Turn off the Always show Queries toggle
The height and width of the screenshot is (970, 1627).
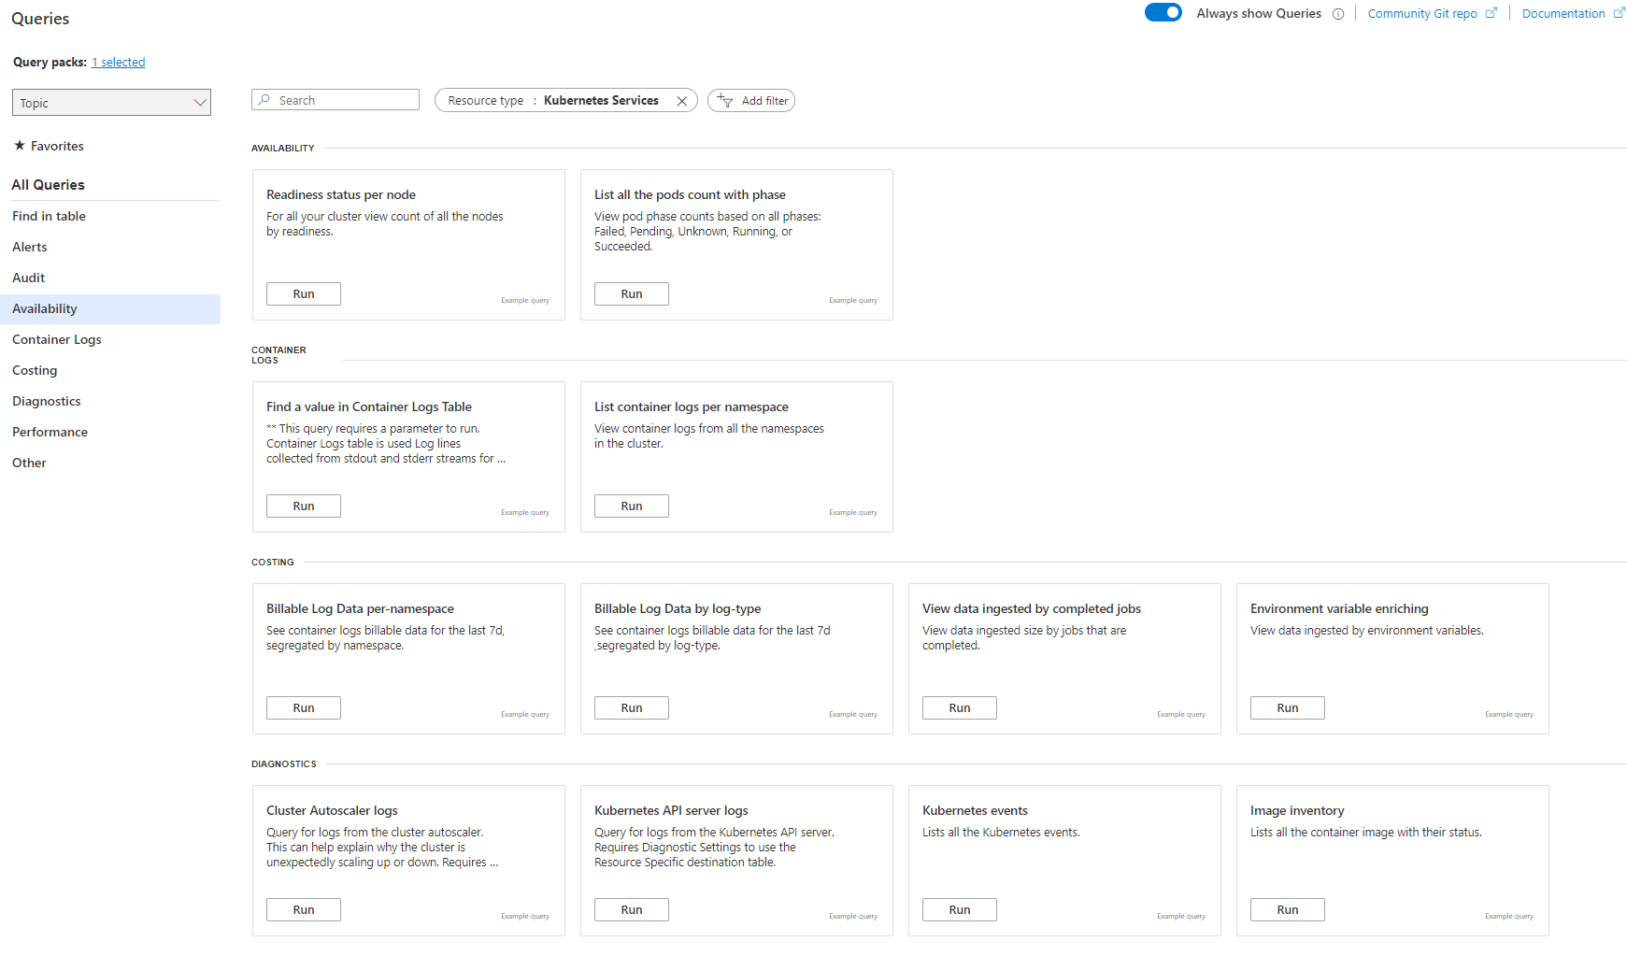[x=1163, y=13]
